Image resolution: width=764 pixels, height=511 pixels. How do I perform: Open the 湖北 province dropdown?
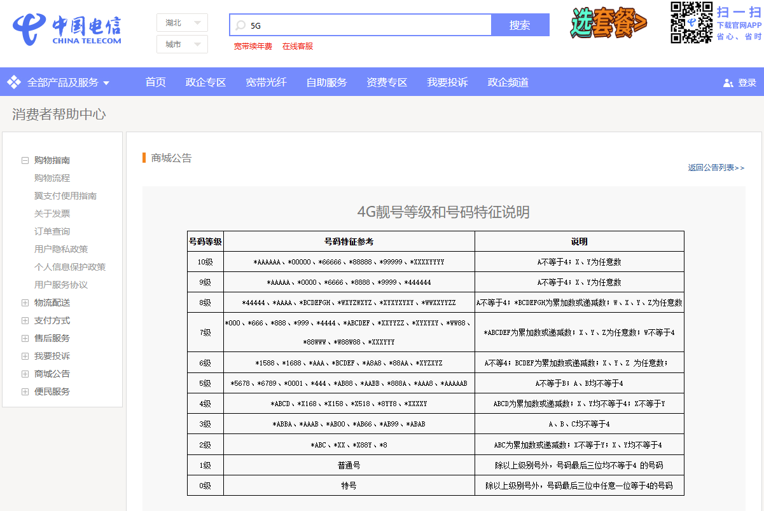[x=182, y=23]
